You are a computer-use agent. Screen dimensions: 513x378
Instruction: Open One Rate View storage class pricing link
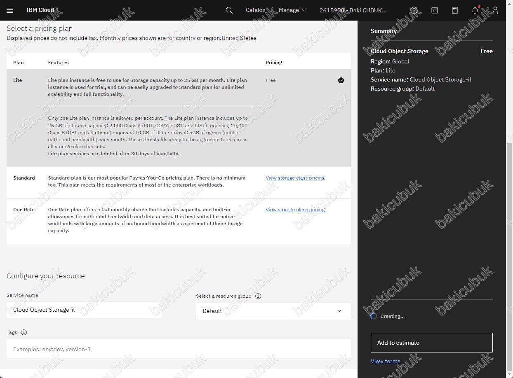295,210
